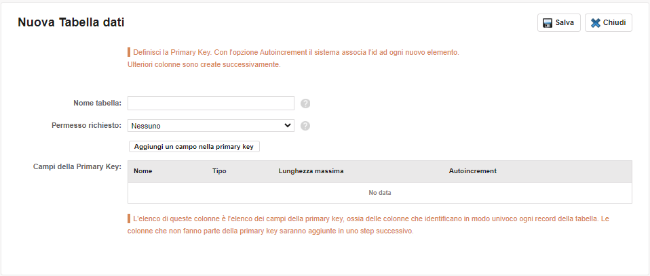The image size is (650, 276).
Task: Select the Lunghezza massima column header
Action: (x=311, y=171)
